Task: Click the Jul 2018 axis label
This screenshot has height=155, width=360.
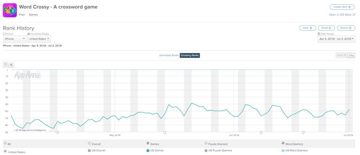Action: (348, 135)
